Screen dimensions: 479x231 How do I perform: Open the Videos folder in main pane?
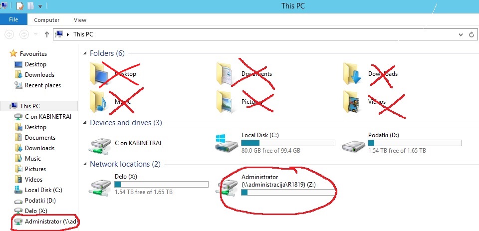(x=351, y=101)
